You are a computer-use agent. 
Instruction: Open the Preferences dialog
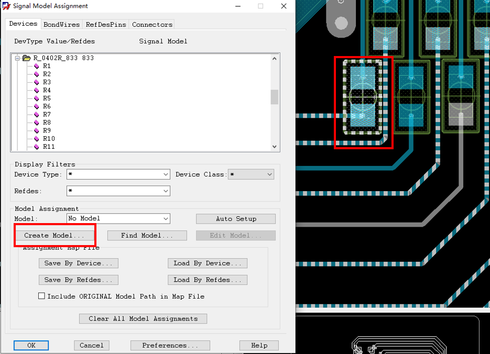[170, 345]
